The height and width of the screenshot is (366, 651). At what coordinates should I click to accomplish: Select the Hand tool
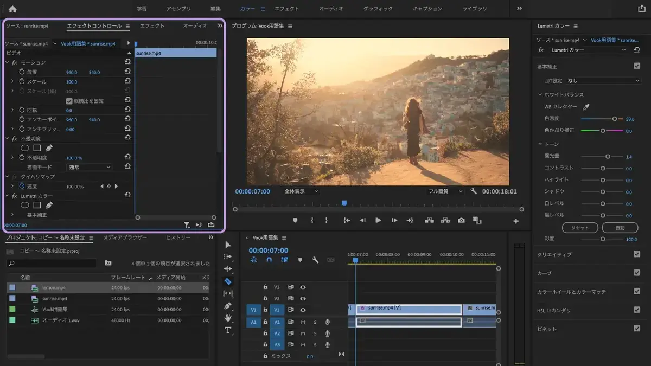point(228,318)
